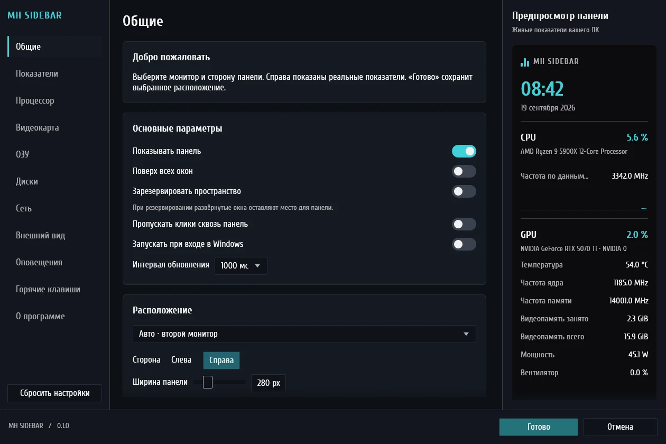666x444 pixels.
Task: Click the 3342.0 MHz frequency value
Action: pyautogui.click(x=630, y=176)
